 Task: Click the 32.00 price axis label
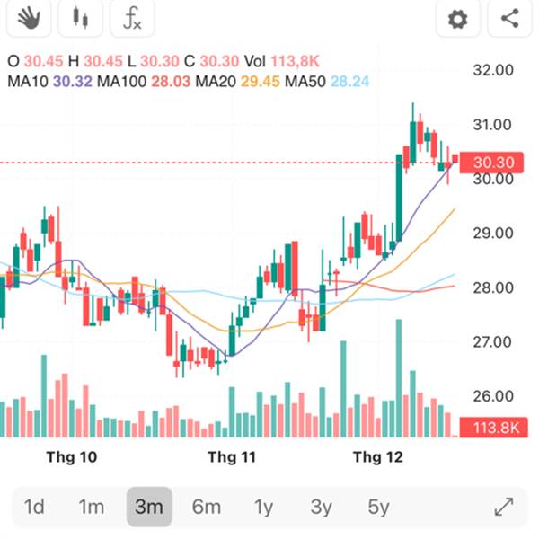pos(493,70)
